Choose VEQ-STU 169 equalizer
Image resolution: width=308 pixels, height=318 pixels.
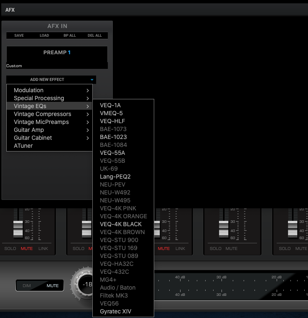123,247
